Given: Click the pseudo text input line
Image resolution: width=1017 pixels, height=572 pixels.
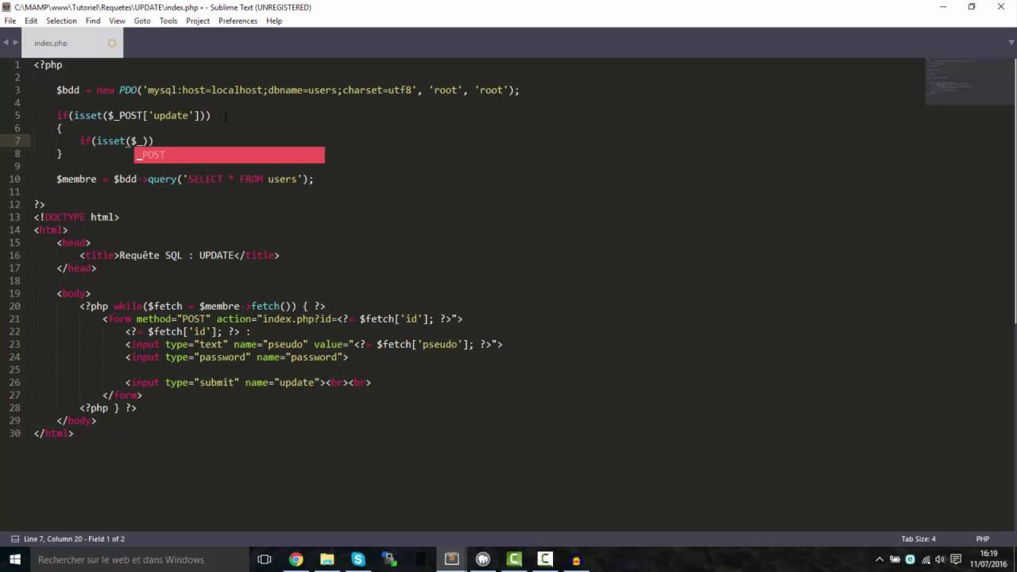Looking at the screenshot, I should tap(314, 344).
